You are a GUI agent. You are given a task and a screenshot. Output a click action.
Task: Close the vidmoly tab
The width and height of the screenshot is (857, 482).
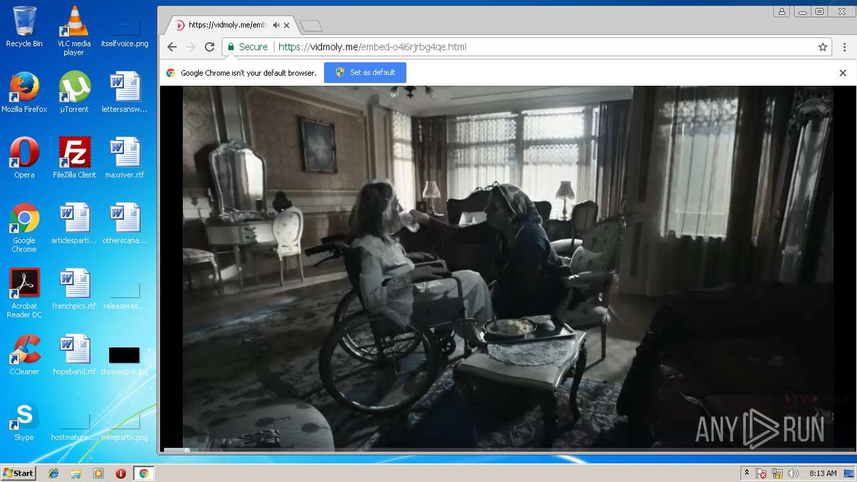[287, 25]
